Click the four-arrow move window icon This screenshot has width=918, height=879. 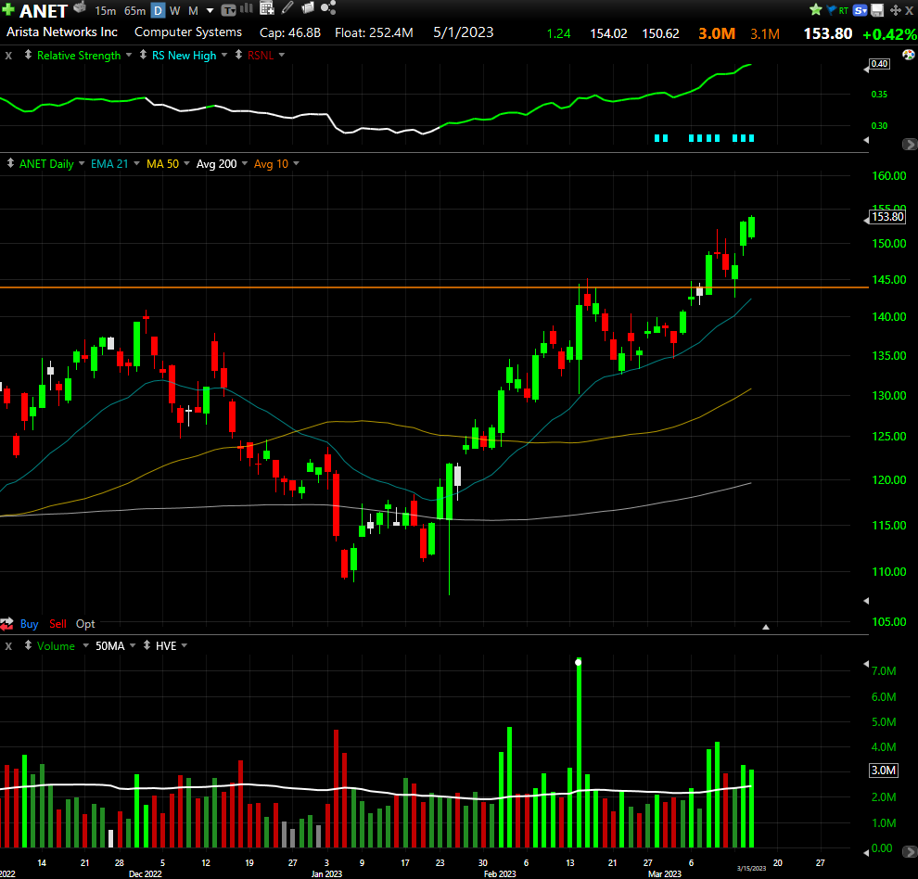coord(895,10)
